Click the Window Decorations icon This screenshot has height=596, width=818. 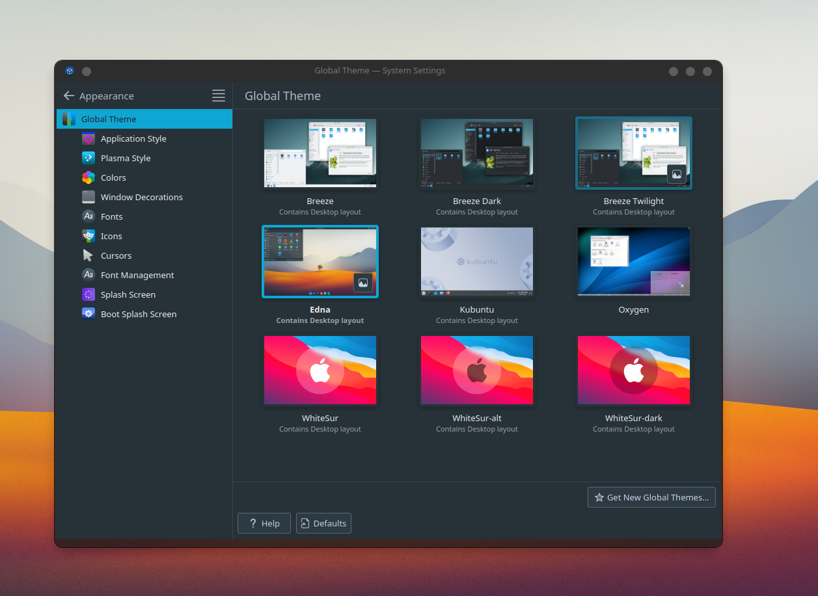point(89,197)
